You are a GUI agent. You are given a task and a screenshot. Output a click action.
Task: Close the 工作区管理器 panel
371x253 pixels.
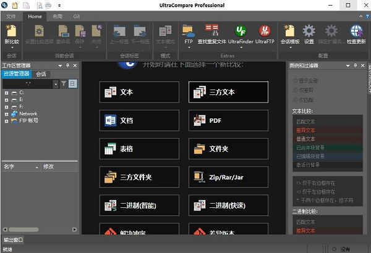[75, 65]
